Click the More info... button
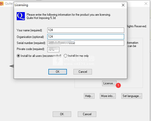This screenshot has width=151, height=121. point(108,96)
